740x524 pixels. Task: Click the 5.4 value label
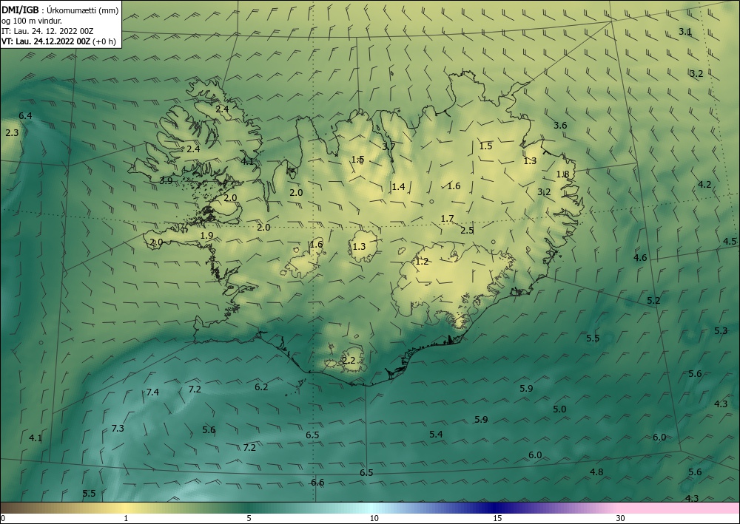(436, 434)
